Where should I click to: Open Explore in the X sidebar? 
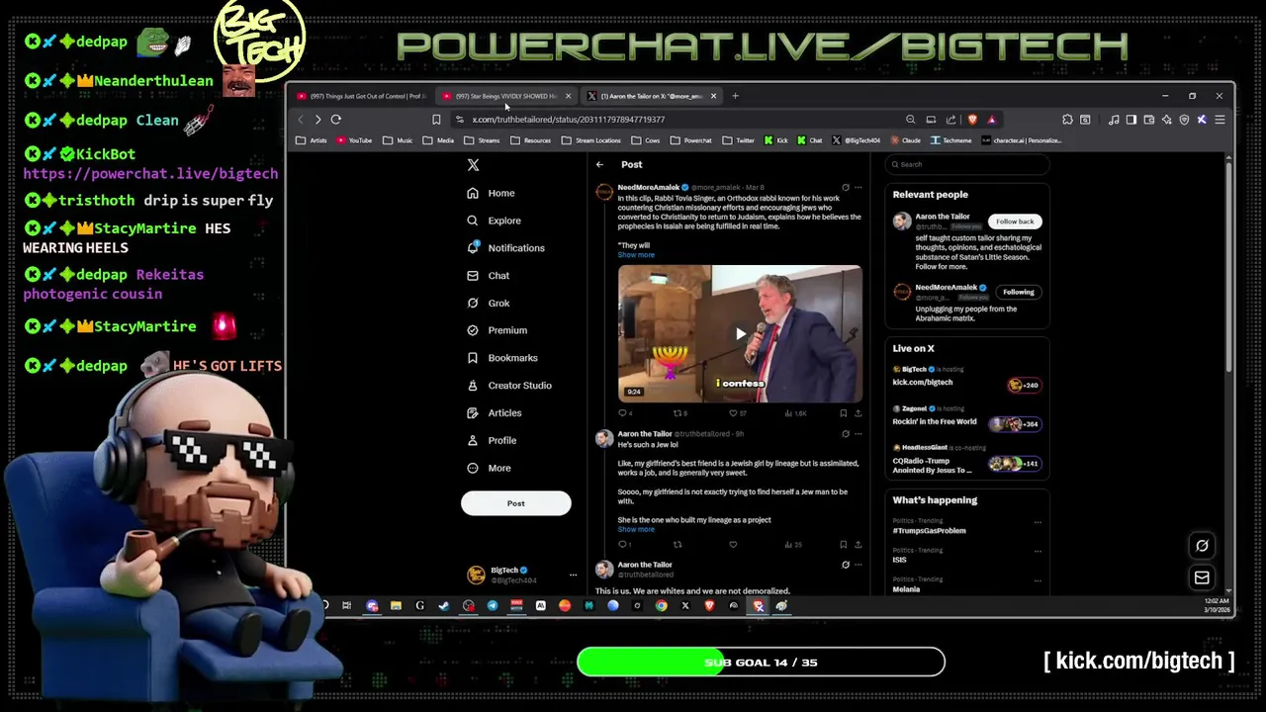[493, 221]
